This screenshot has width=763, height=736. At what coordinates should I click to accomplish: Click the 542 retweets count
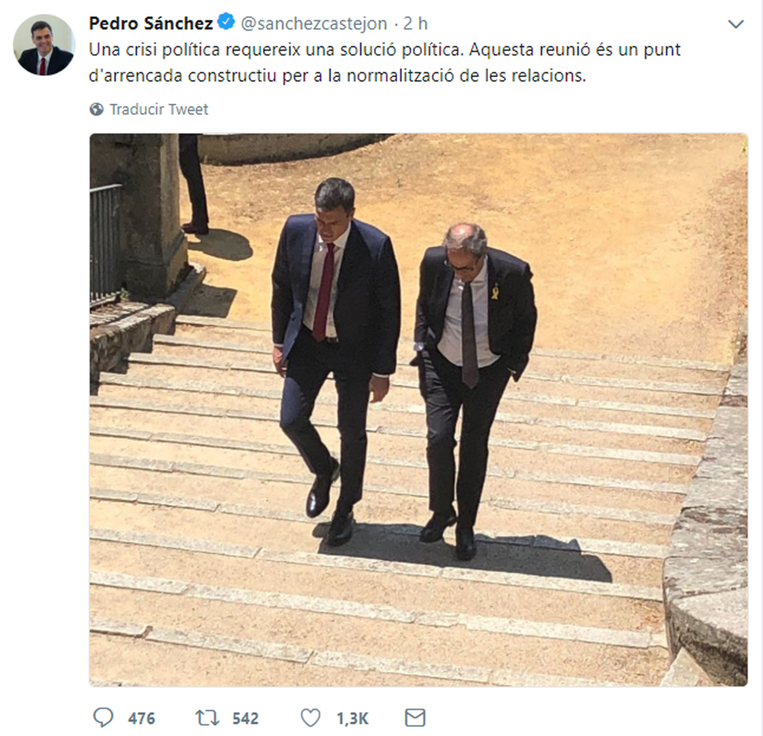245,718
